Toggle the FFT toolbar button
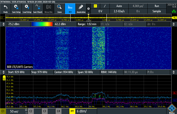177x114 pixels. pyautogui.click(x=70, y=9)
